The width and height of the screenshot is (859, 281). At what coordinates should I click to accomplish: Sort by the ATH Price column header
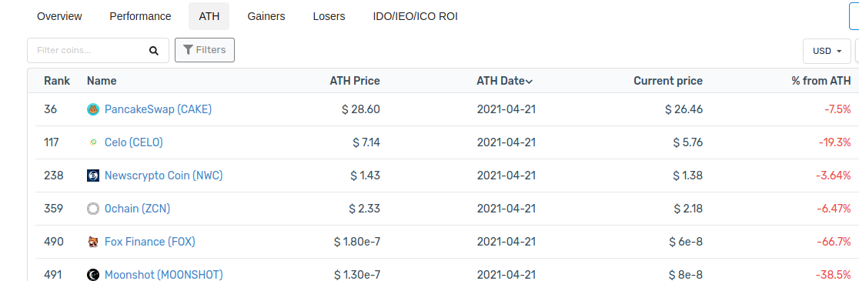(x=354, y=81)
